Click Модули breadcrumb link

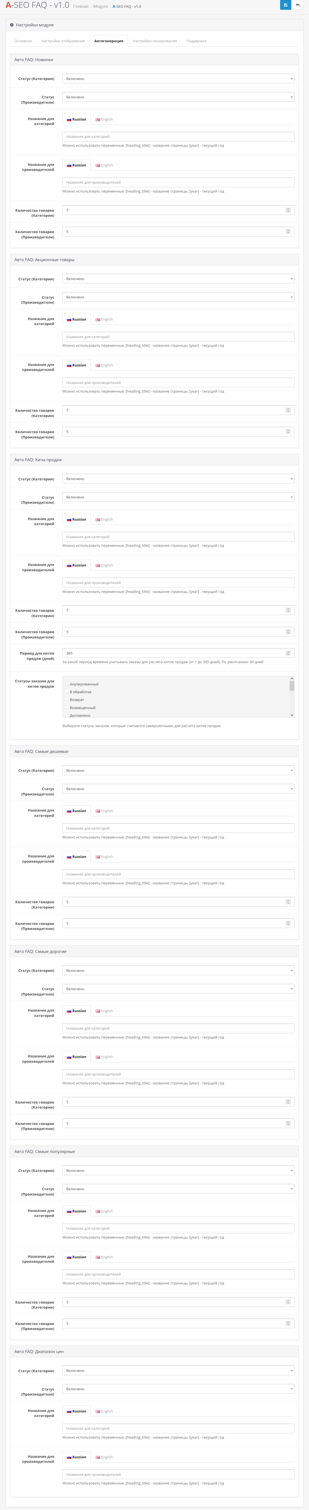(100, 6)
